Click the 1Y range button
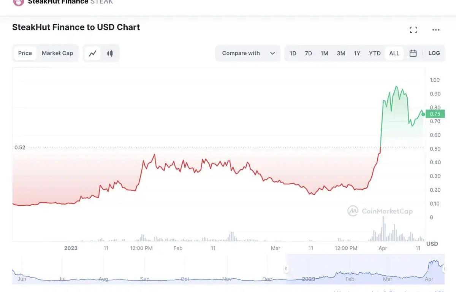The height and width of the screenshot is (292, 456). 357,53
